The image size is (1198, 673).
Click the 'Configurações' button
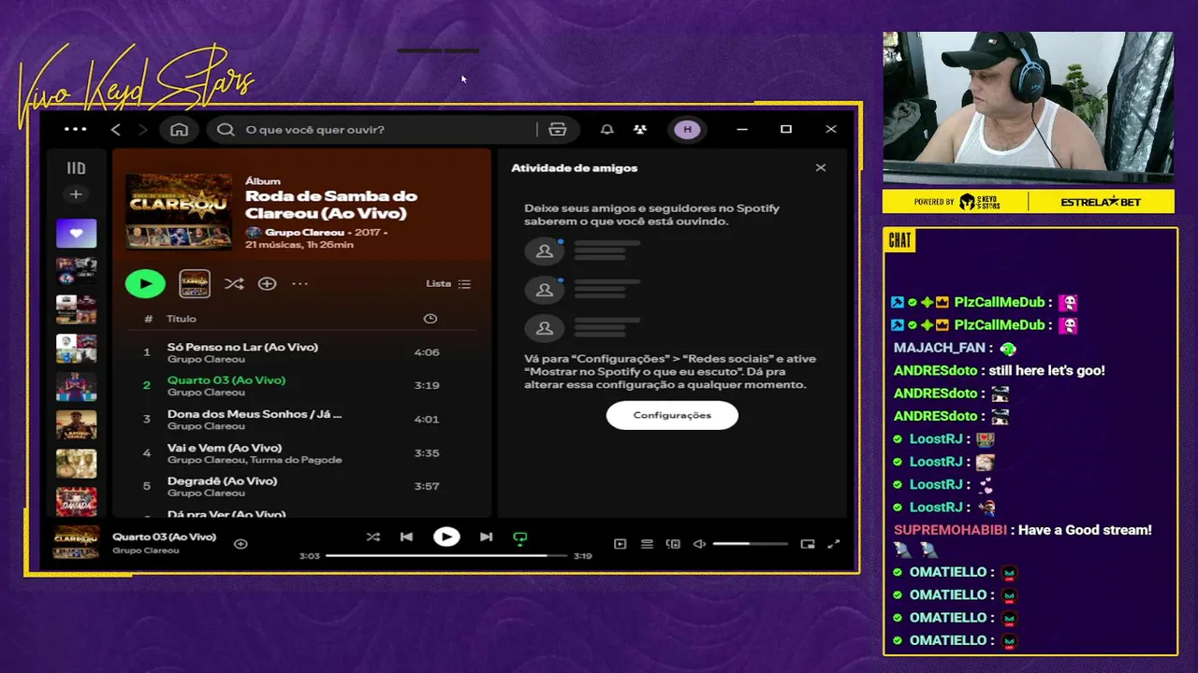coord(672,415)
